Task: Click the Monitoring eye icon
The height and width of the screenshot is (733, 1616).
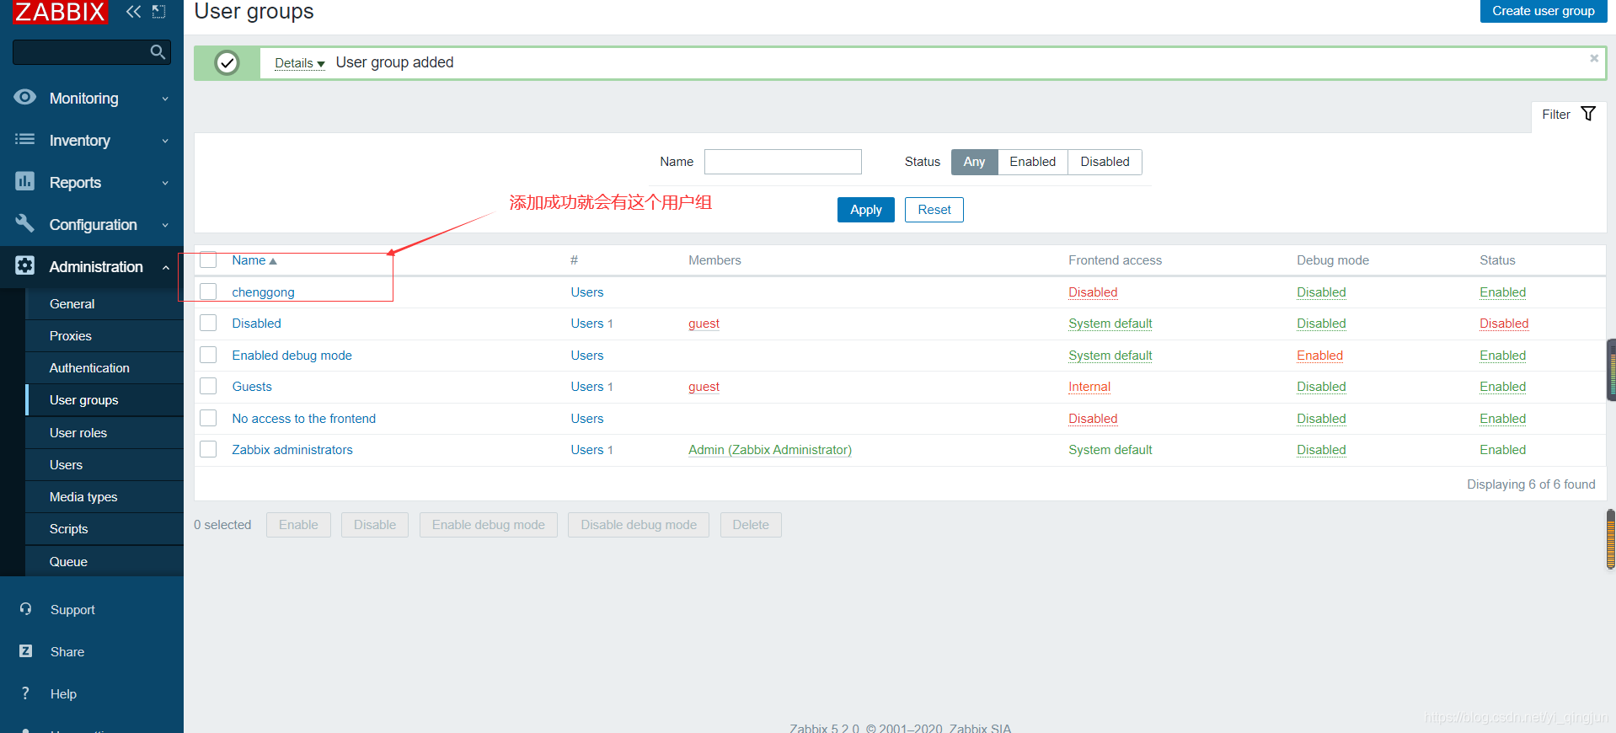Action: coord(25,97)
